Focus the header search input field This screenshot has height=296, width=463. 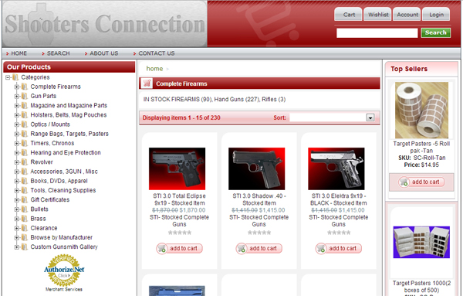pos(377,32)
